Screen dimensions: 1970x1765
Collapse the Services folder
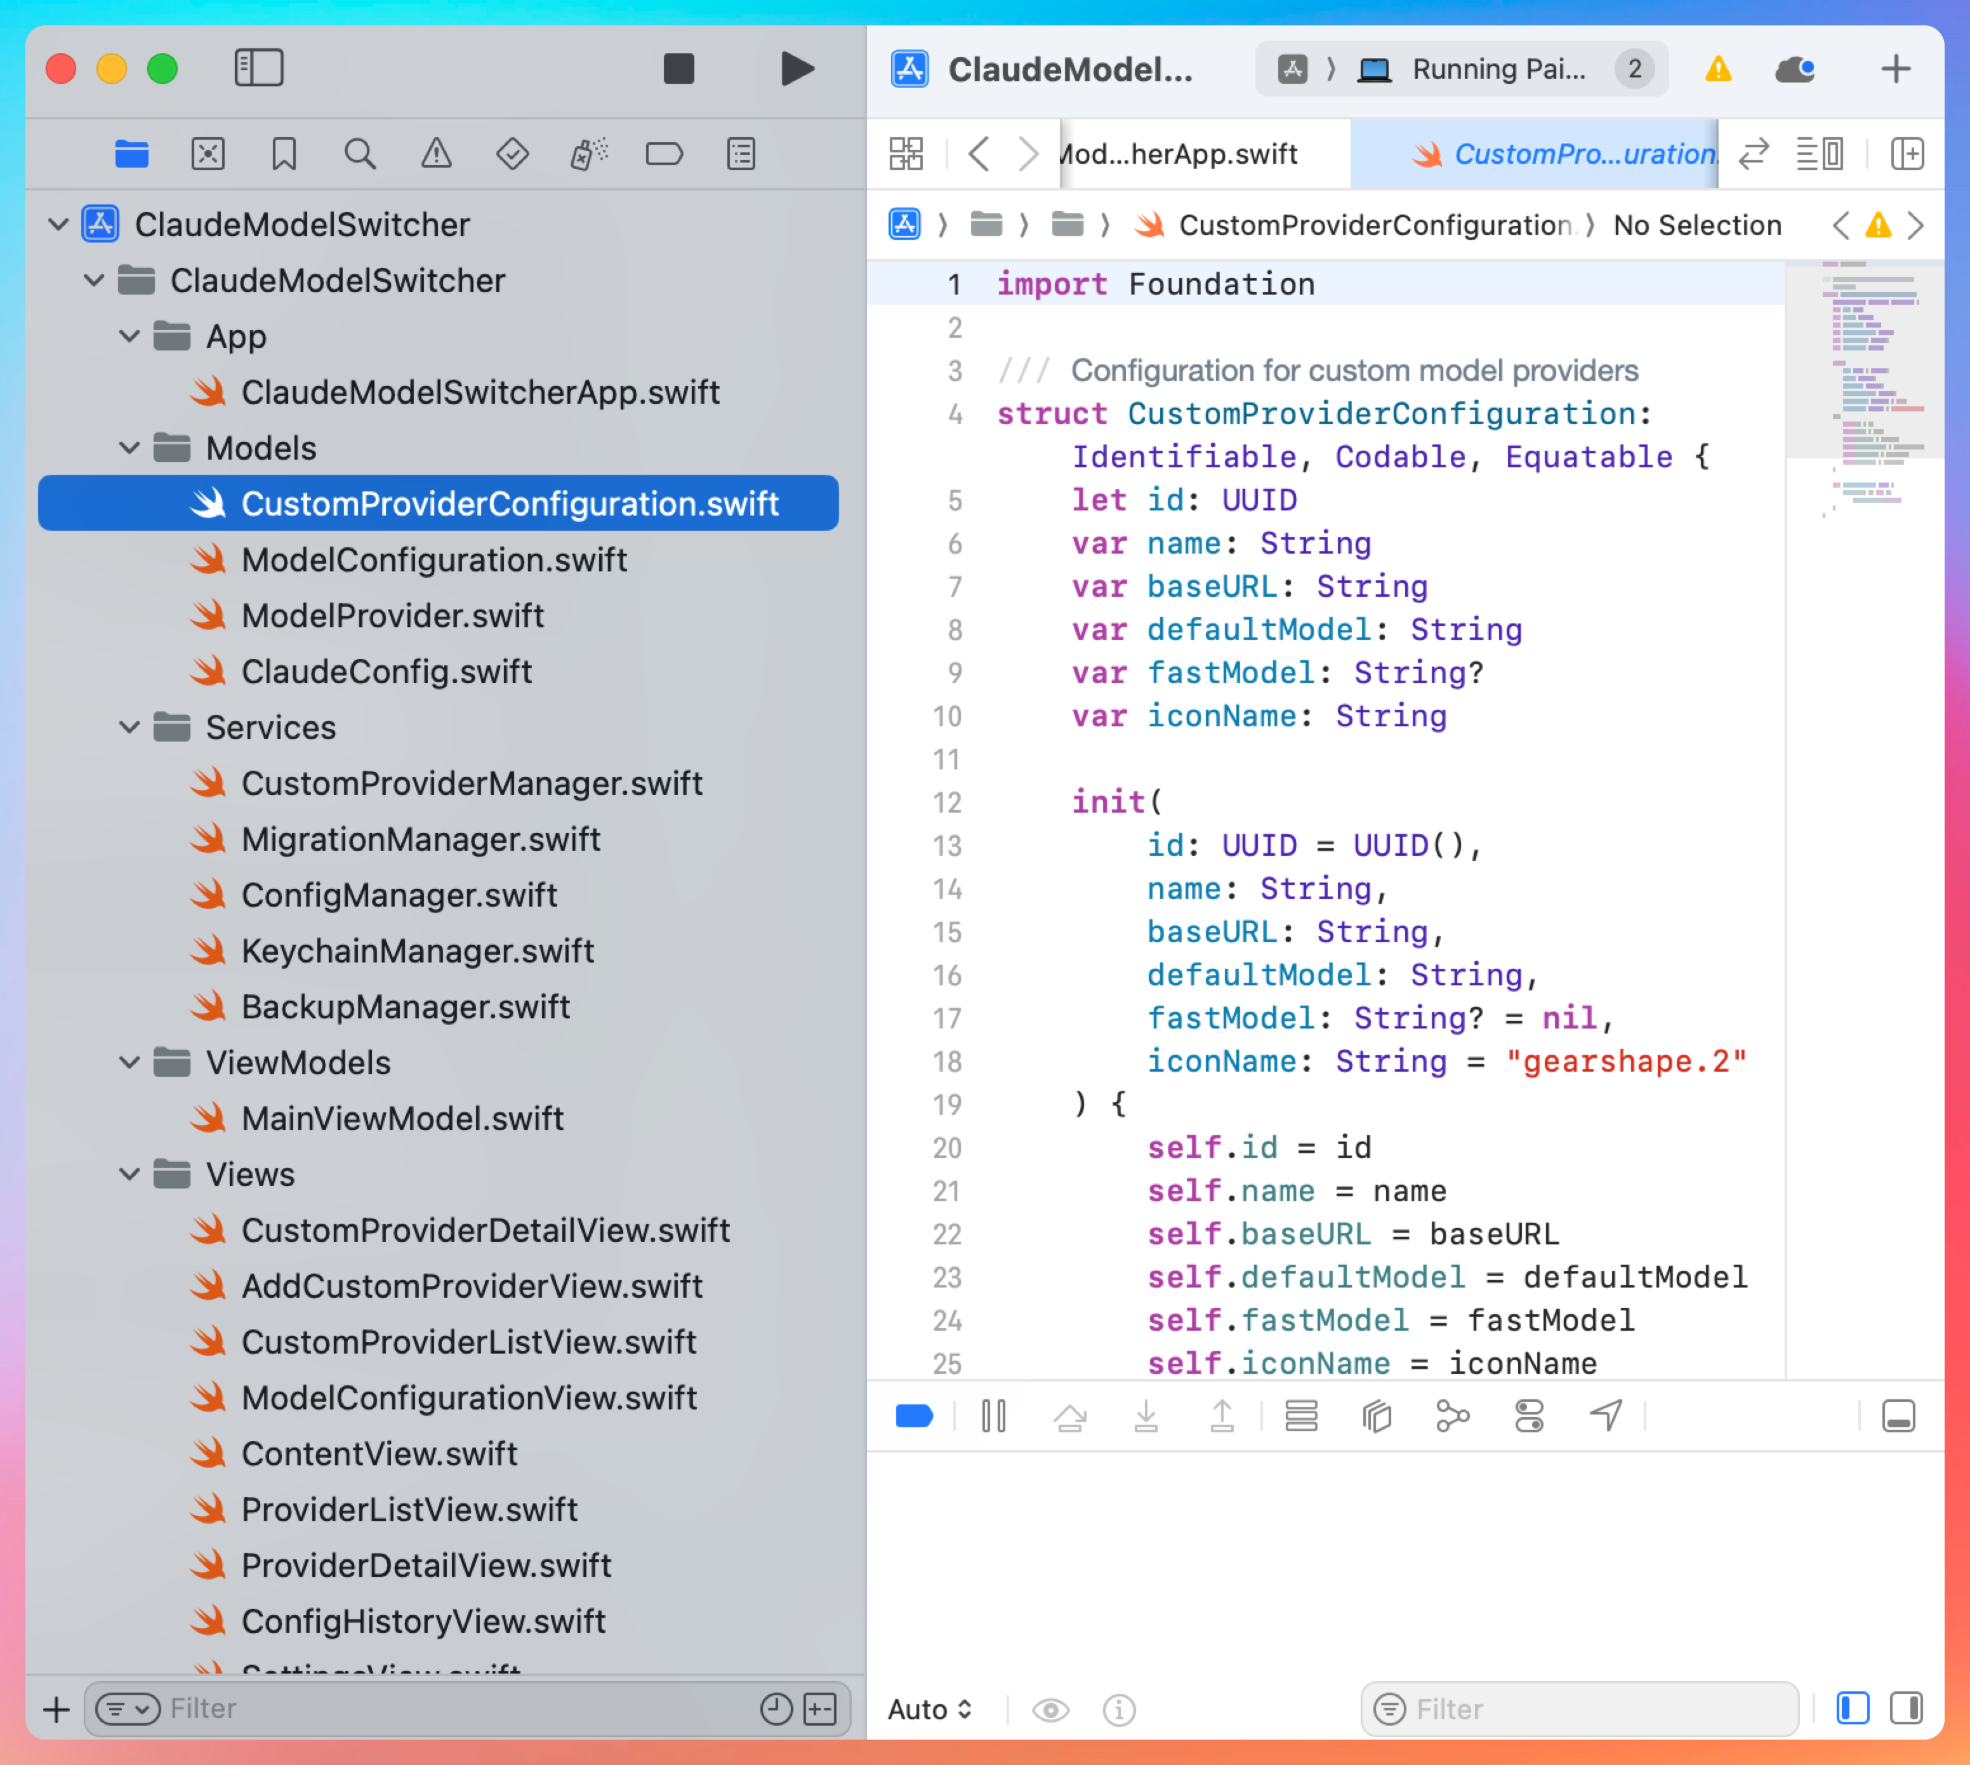(129, 728)
